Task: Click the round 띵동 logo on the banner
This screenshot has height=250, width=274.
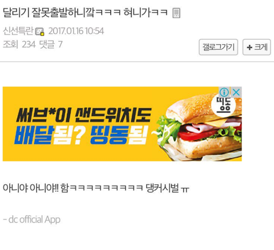Action: (x=223, y=105)
